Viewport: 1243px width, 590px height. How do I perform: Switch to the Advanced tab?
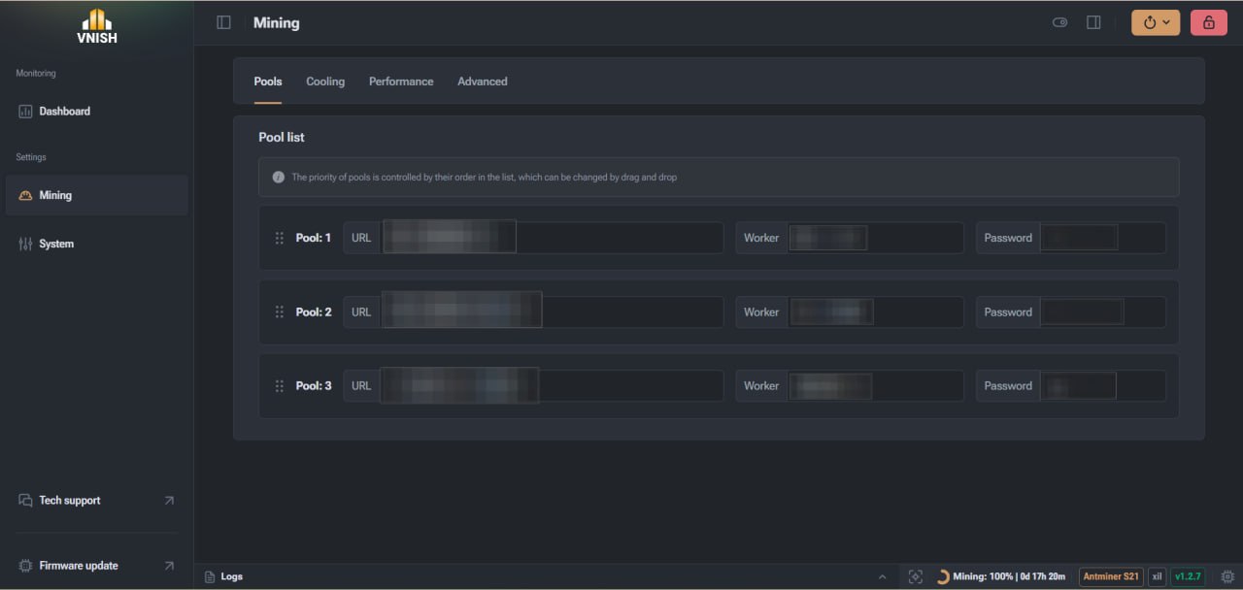[483, 82]
